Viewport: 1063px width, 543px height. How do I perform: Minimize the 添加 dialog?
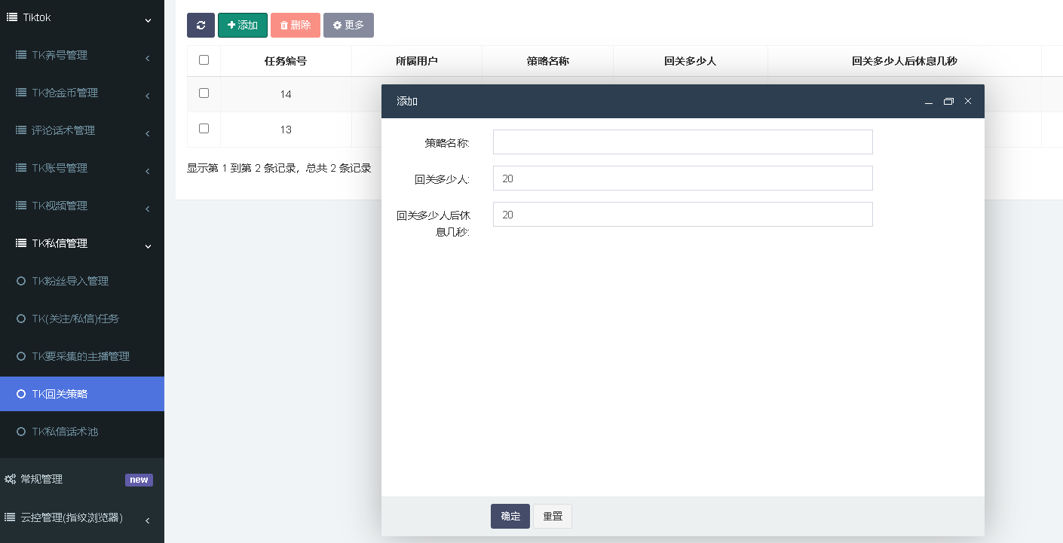point(929,101)
